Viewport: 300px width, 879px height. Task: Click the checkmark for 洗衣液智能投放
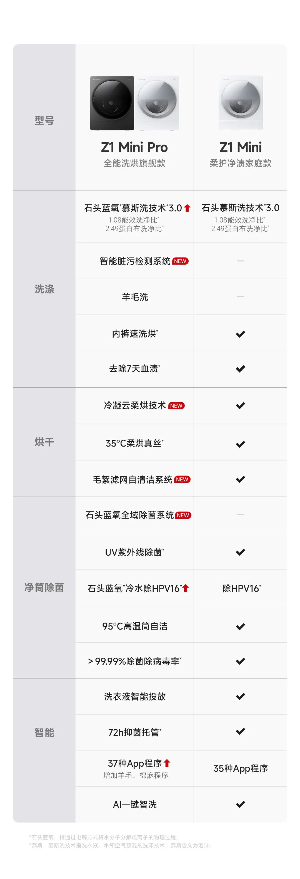(240, 697)
